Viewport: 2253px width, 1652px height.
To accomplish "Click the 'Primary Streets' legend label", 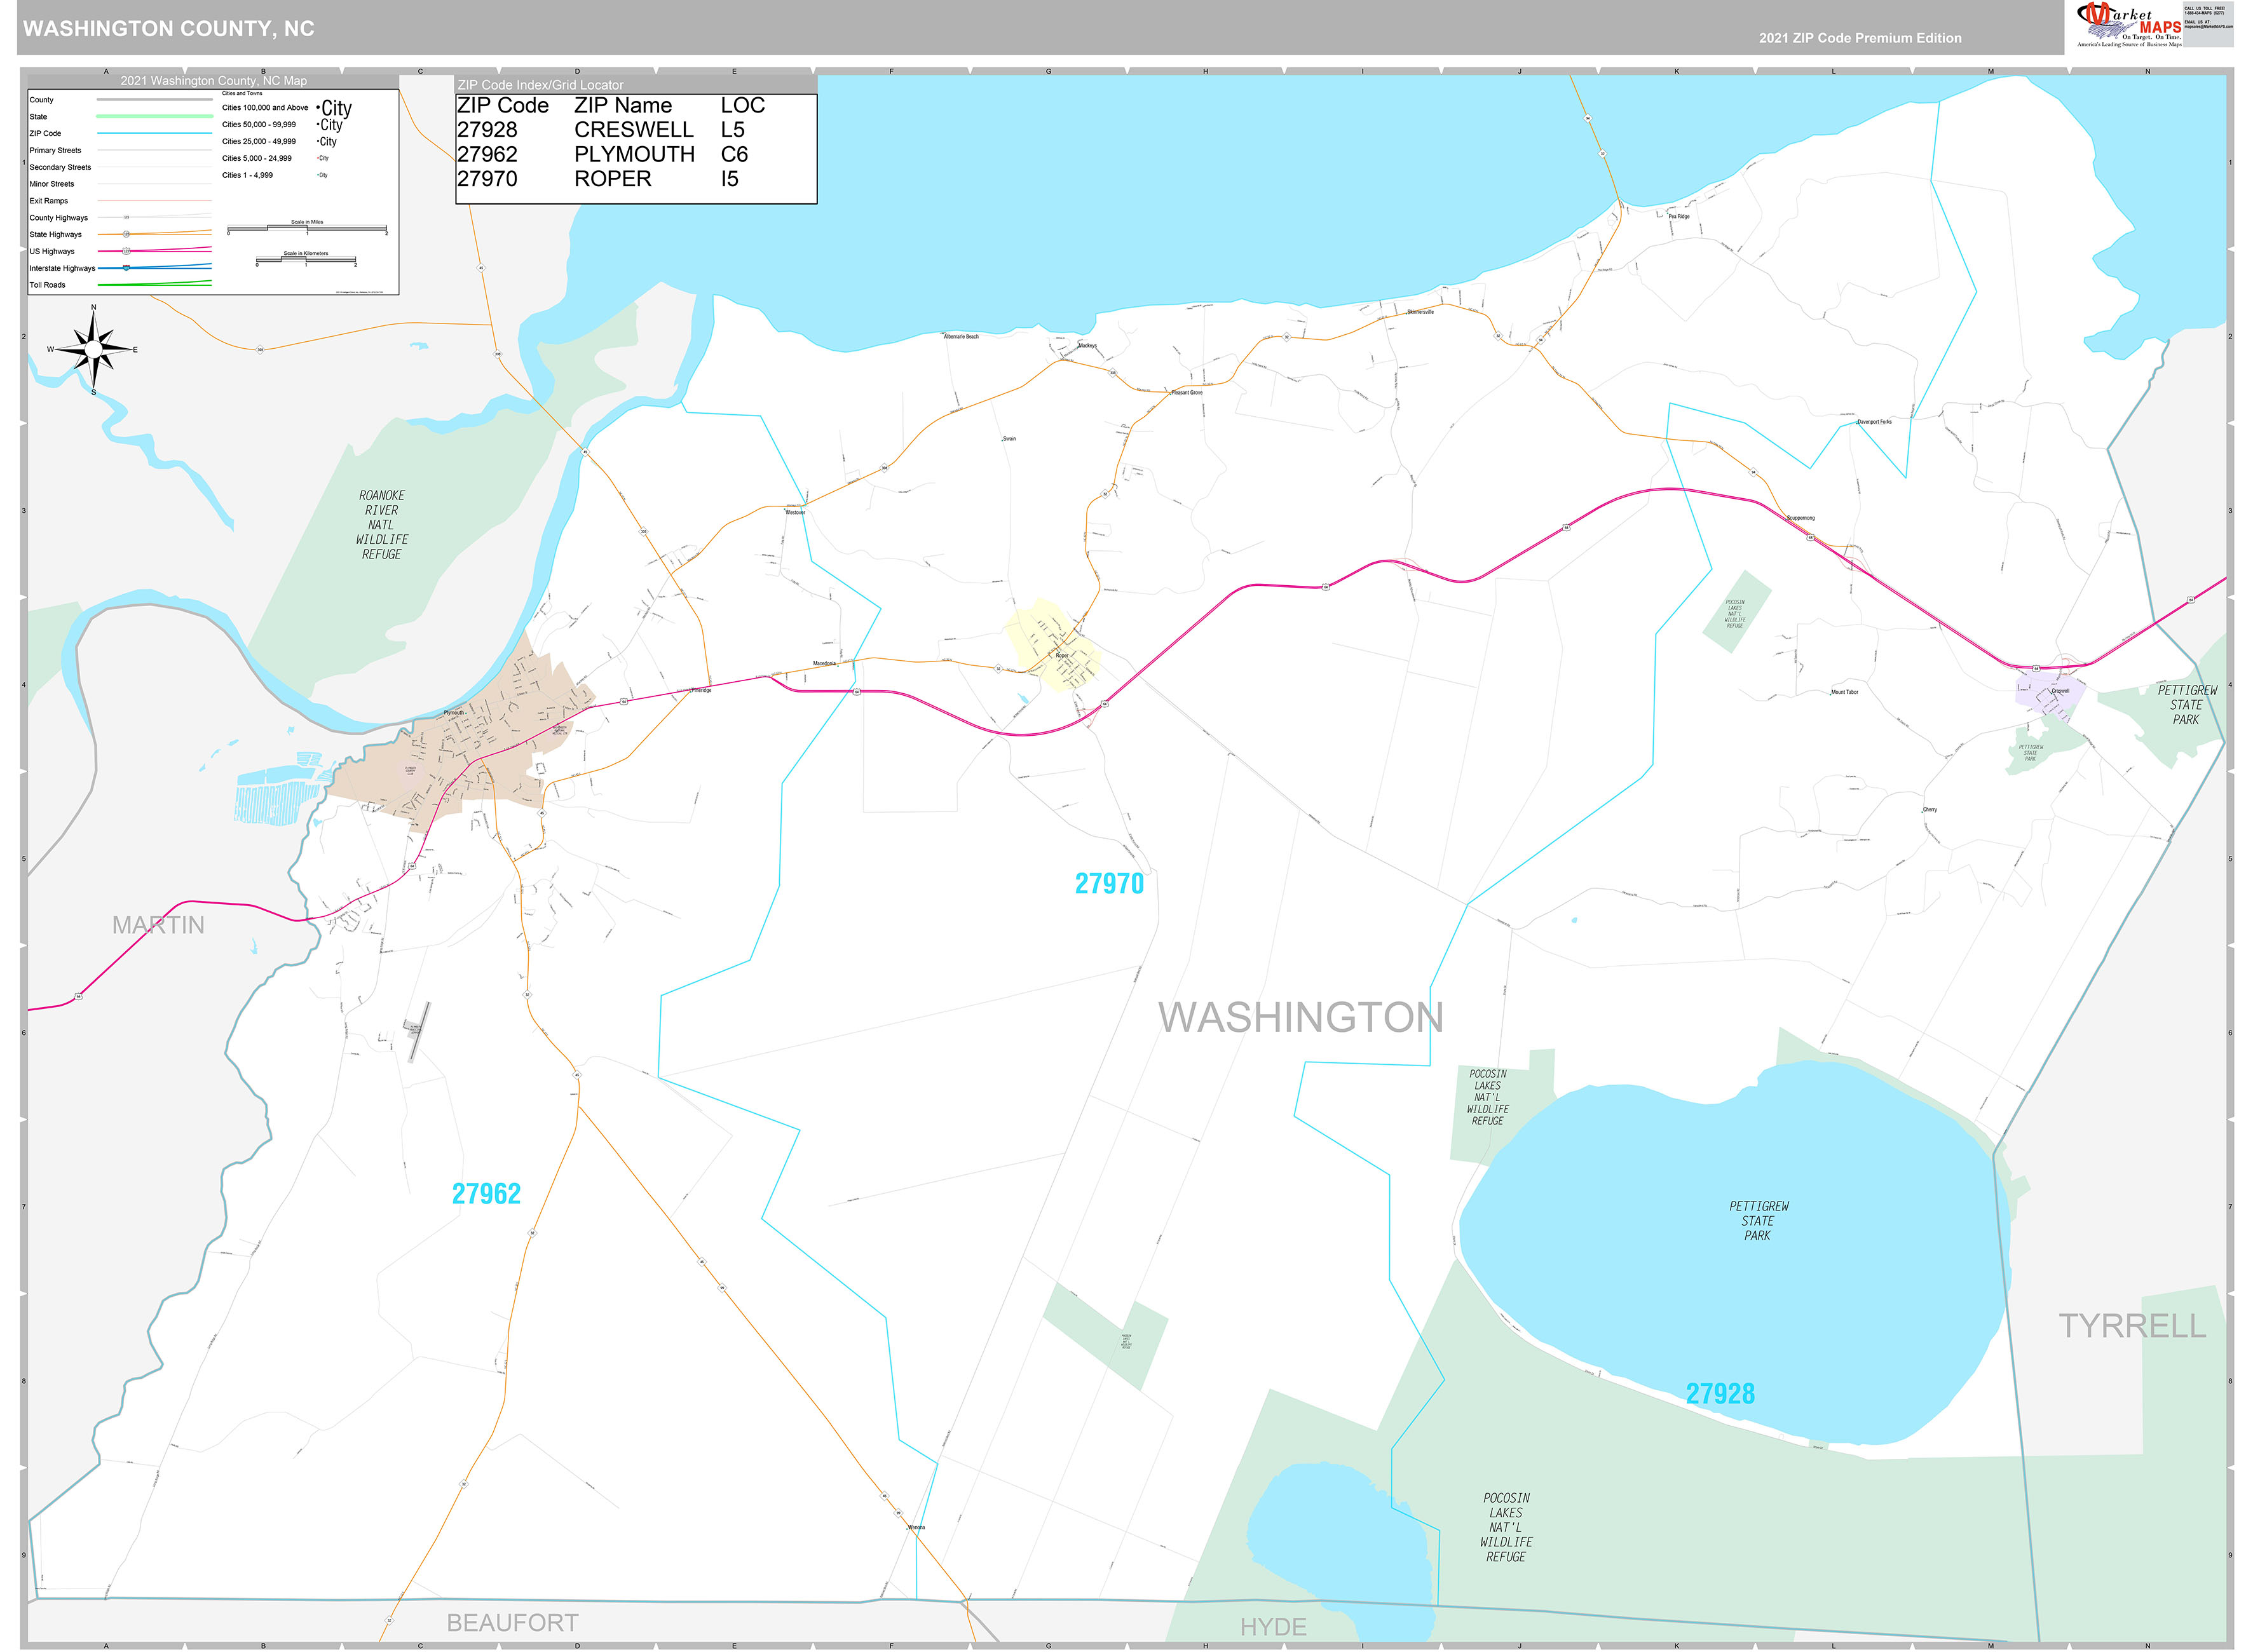I will tap(55, 151).
